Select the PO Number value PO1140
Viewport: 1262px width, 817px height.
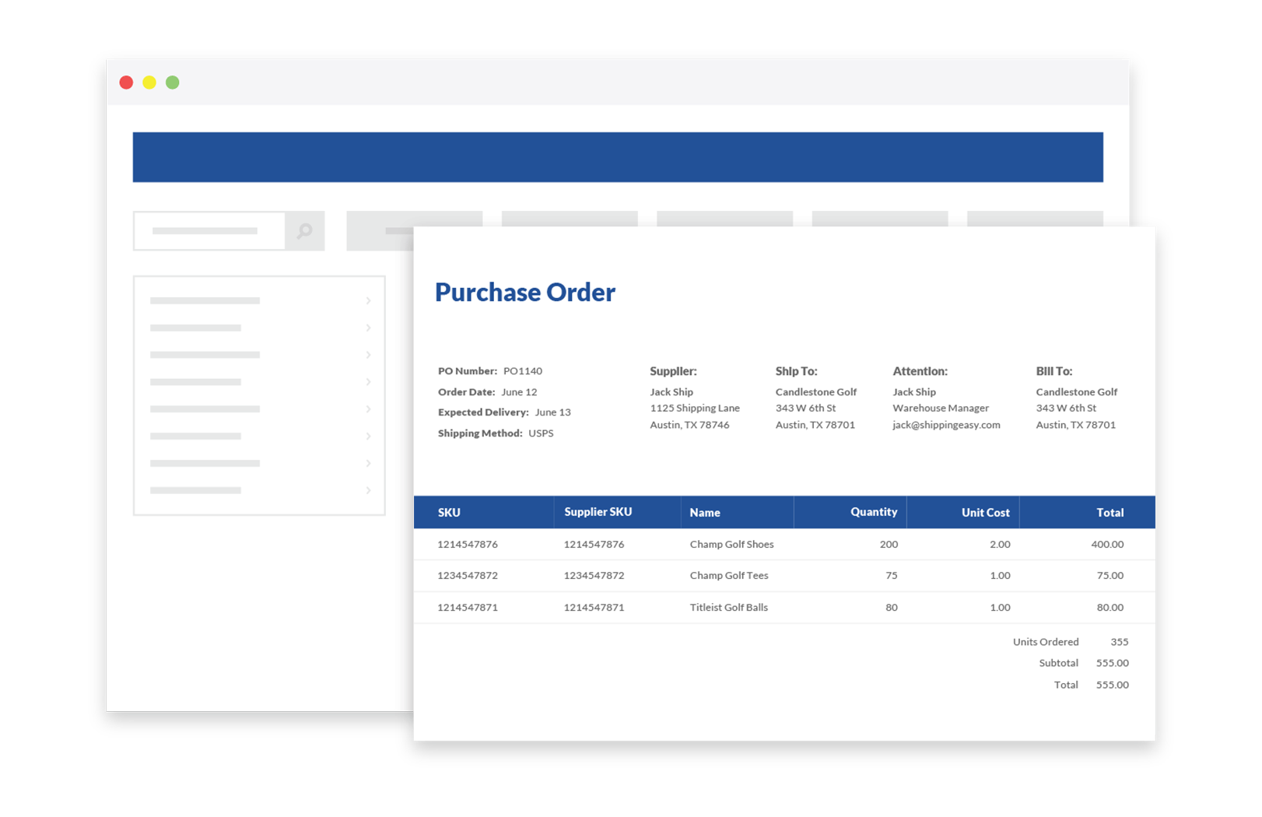click(x=523, y=371)
